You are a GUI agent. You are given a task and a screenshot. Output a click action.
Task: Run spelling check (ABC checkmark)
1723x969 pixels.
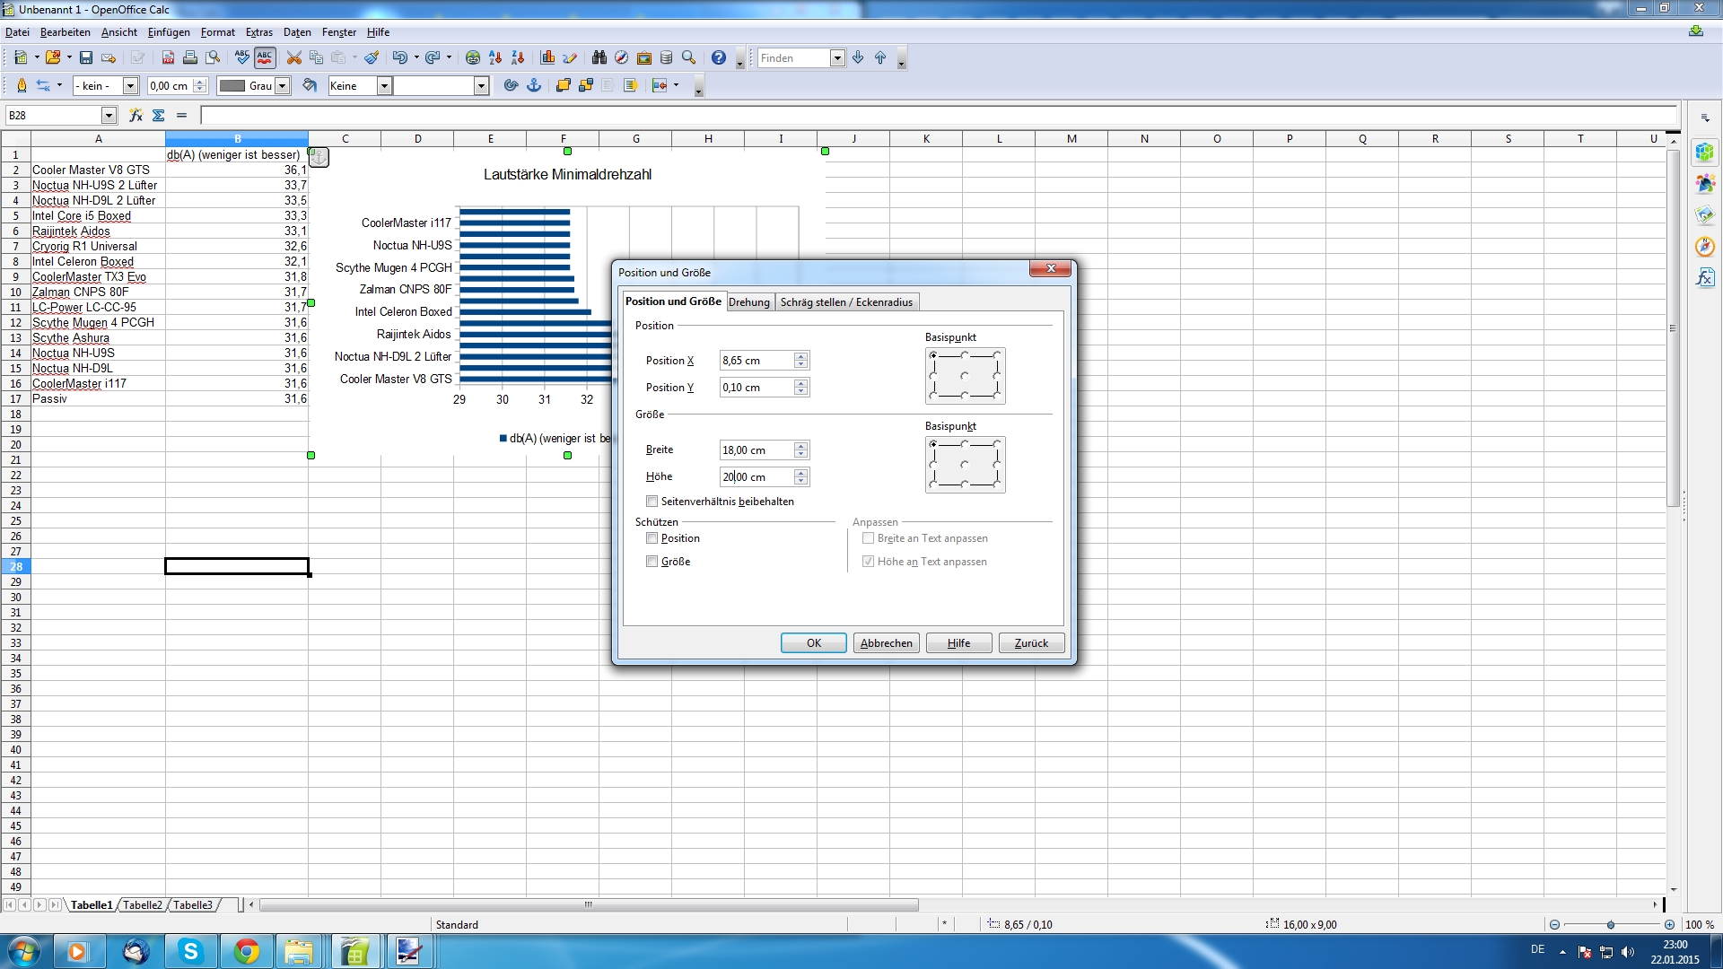click(242, 58)
